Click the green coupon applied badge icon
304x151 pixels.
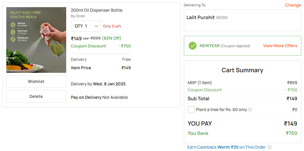click(x=192, y=46)
